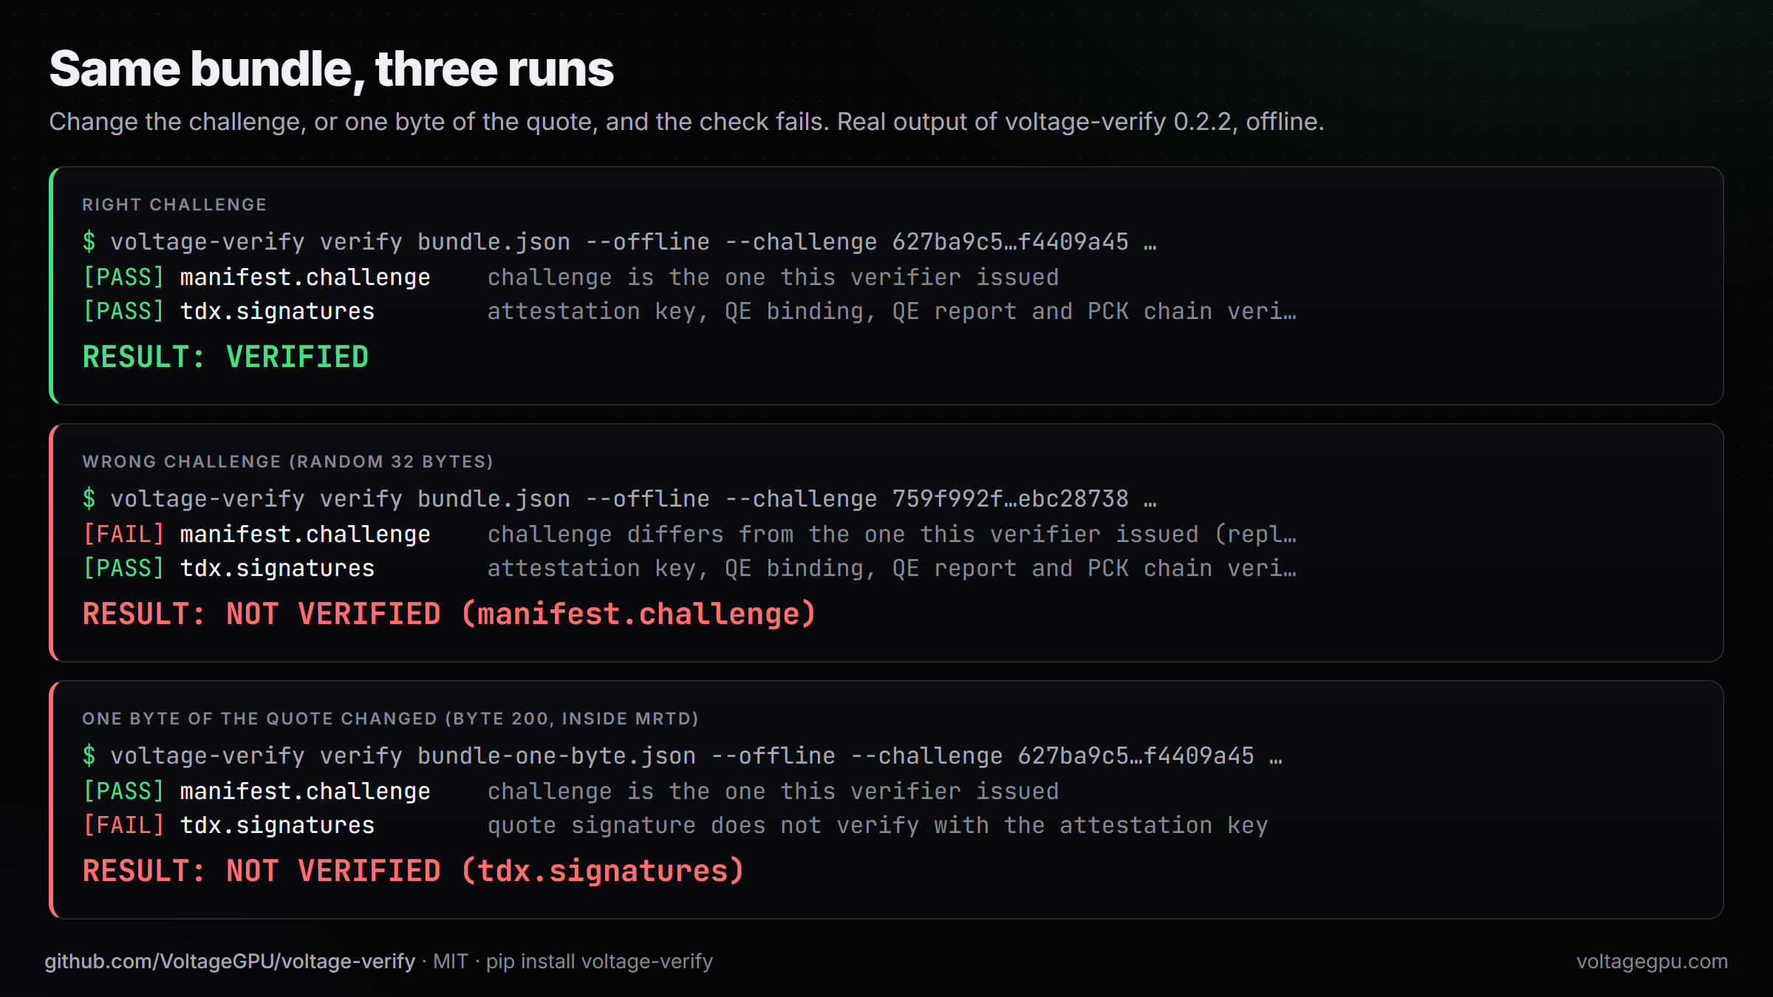
Task: Click the 'RIGHT CHALLENGE' label
Action: pos(174,205)
